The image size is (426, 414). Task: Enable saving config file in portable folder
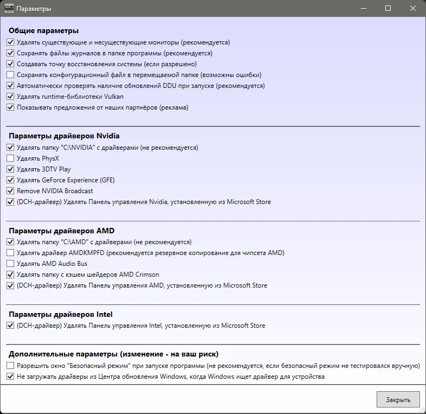click(10, 75)
